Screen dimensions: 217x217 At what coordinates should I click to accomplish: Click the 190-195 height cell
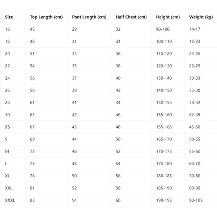point(164,200)
